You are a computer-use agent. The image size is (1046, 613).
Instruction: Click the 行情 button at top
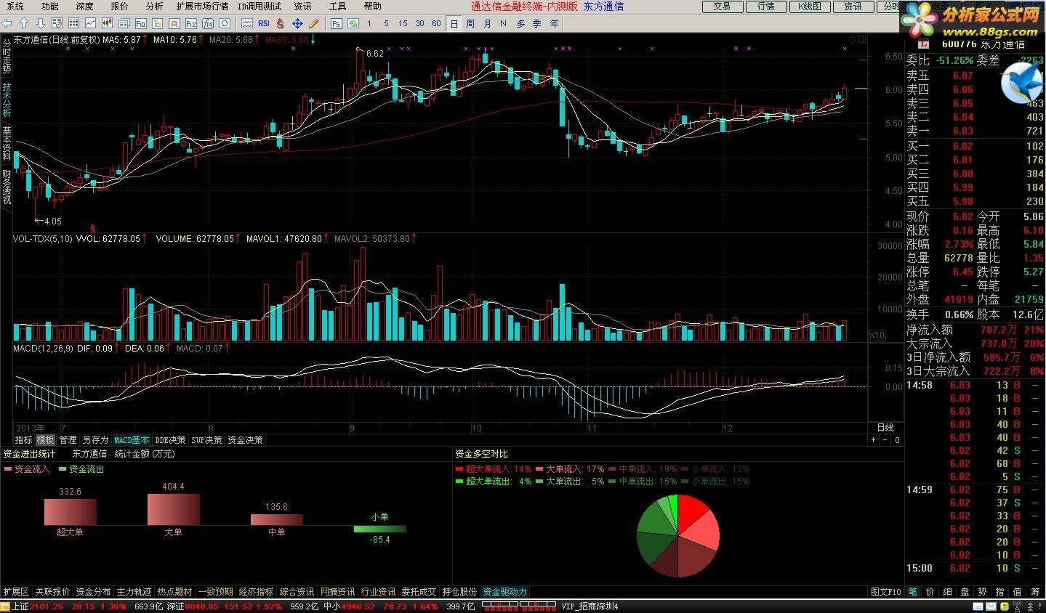pos(765,7)
